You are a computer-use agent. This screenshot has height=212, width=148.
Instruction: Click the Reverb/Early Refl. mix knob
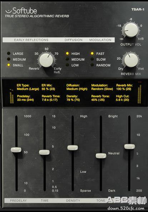[46, 60]
